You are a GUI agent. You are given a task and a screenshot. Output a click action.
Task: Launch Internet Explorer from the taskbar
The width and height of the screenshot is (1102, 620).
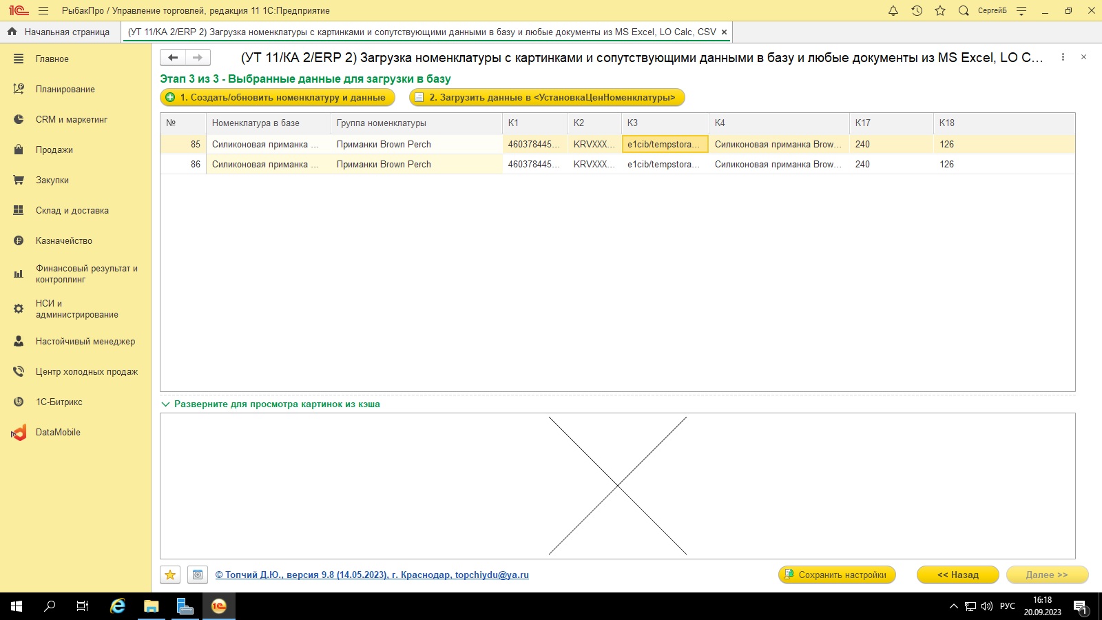click(x=118, y=606)
